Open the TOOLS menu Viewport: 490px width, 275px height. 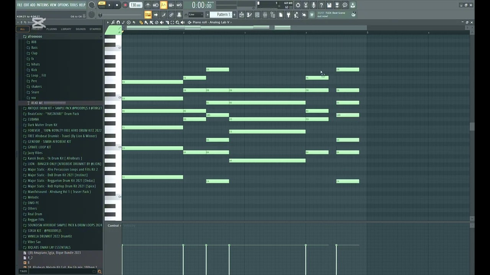pos(73,5)
